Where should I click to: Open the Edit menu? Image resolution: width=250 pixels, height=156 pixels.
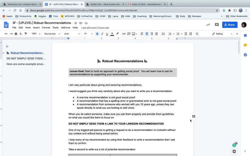(x=21, y=28)
